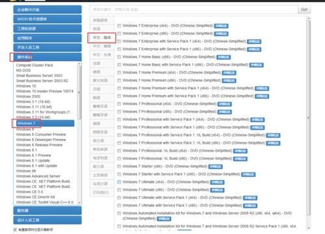Screen dimensions: 325x234
Task: Open the 已勾选(0) tab
Action: tap(102, 192)
